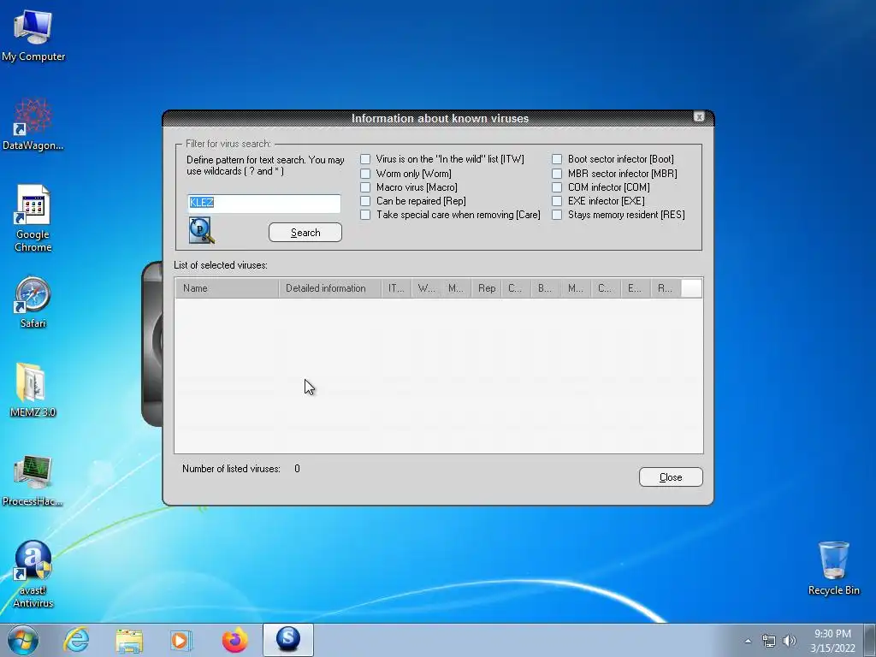Open Windows Explorer from the taskbar
876x657 pixels.
coord(129,640)
